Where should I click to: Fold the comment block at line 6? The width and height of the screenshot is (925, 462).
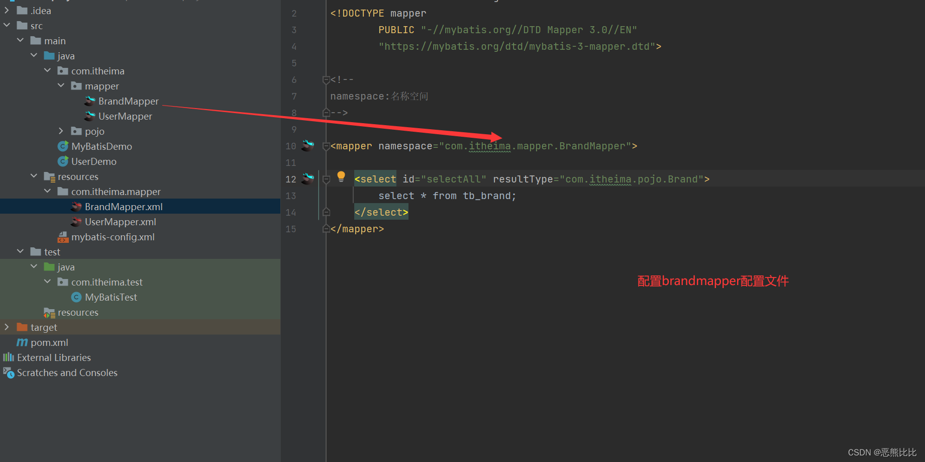point(326,79)
